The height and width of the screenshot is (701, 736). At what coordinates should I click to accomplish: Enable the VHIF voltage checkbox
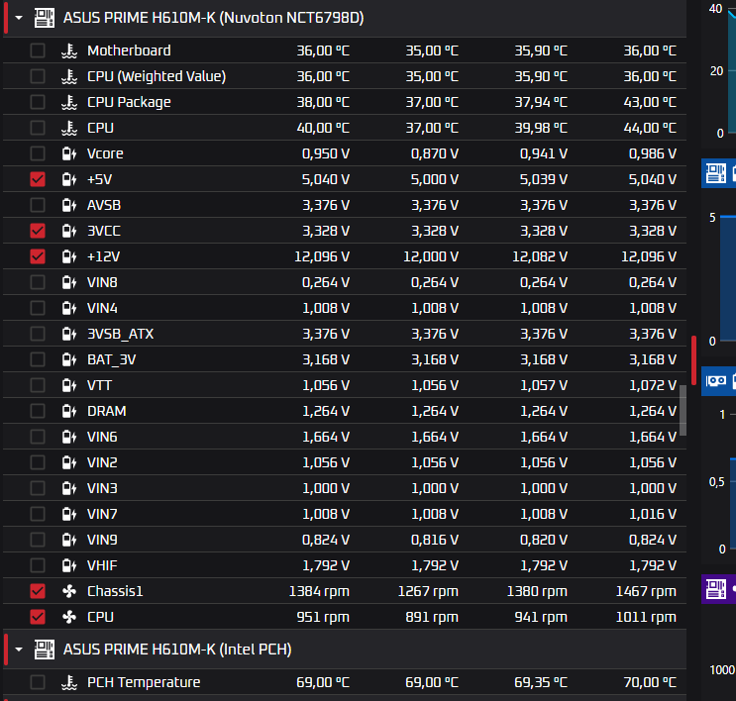38,565
